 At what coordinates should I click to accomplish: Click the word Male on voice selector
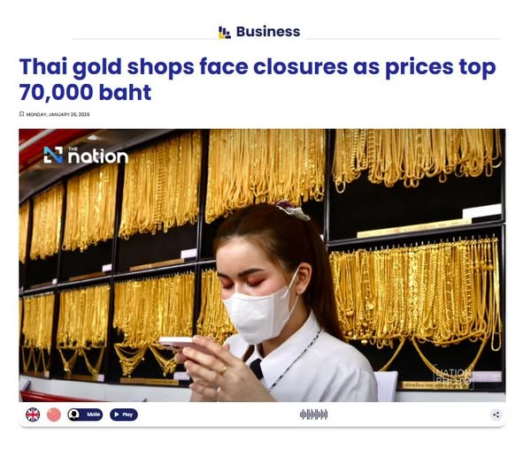click(x=93, y=415)
